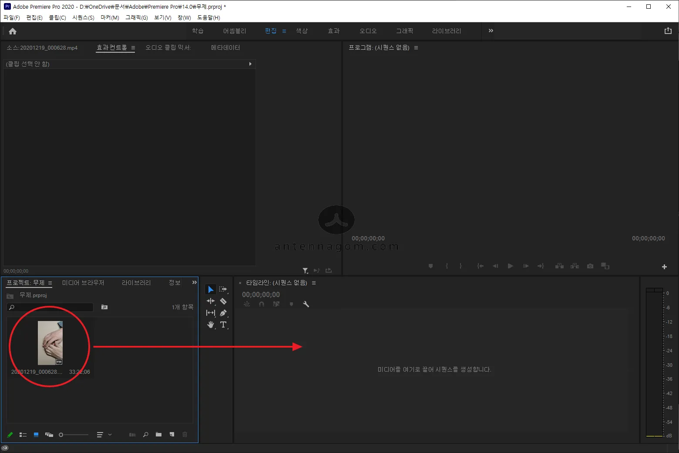The image size is (679, 453).
Task: Click Mark In brace button
Action: pos(447,266)
